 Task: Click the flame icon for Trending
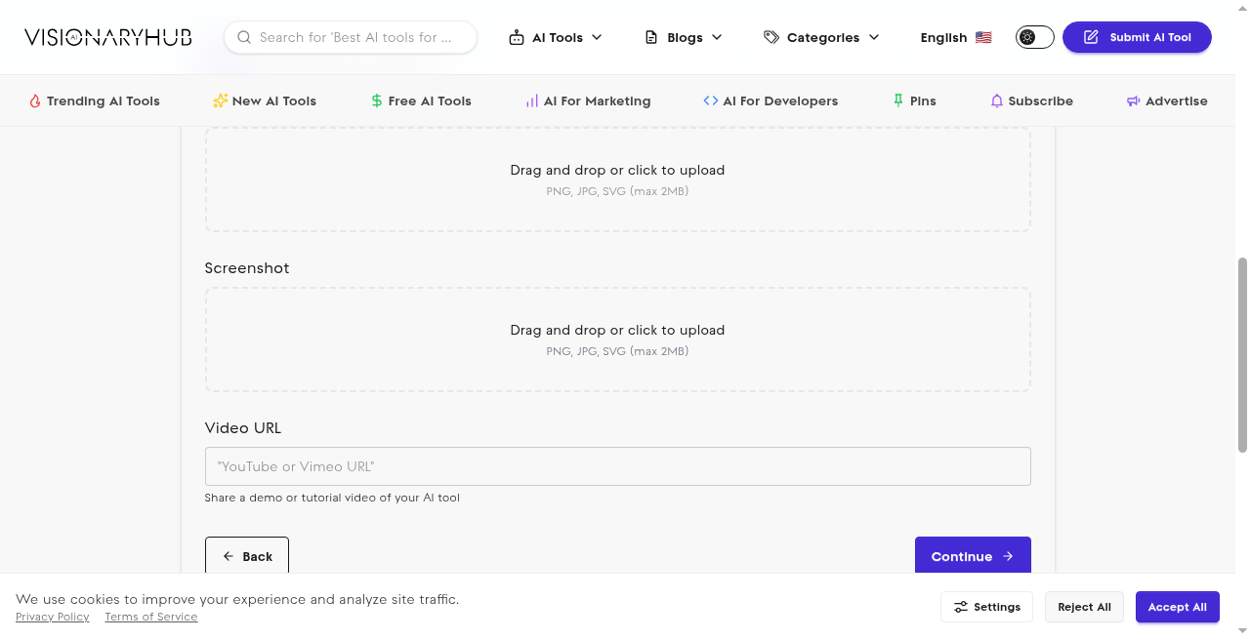[x=35, y=100]
